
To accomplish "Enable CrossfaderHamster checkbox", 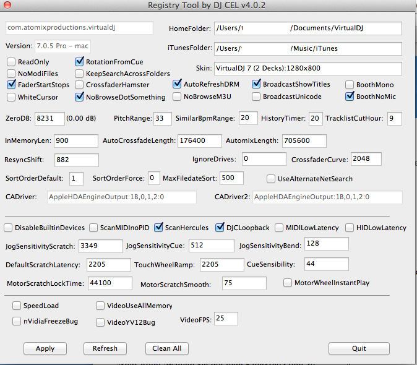I will (79, 85).
